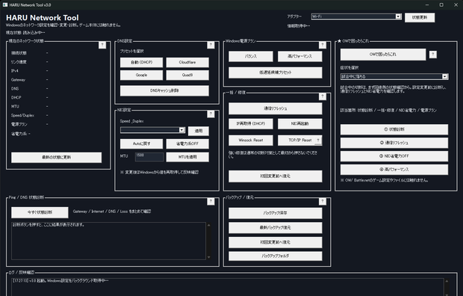
Task: Click the 状態更新 button next to adapter
Action: pos(420,17)
